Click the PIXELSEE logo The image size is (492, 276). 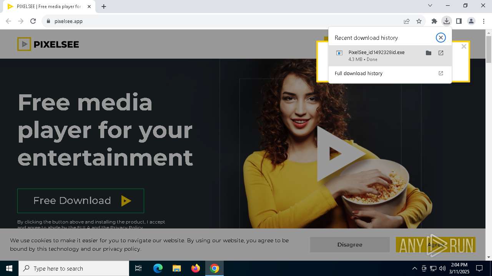48,44
